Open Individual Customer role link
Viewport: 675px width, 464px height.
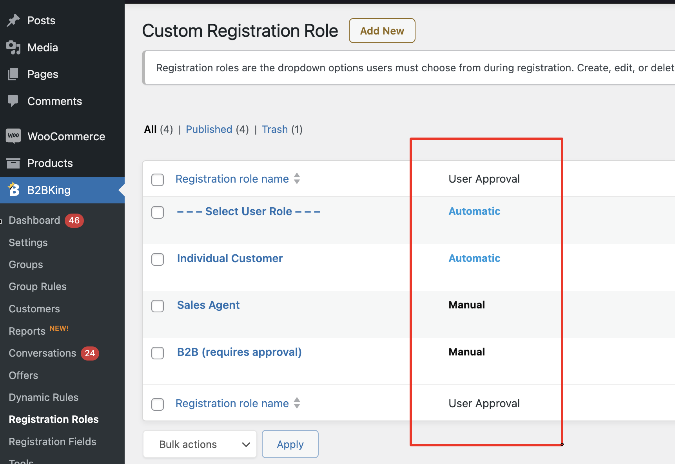(x=230, y=258)
